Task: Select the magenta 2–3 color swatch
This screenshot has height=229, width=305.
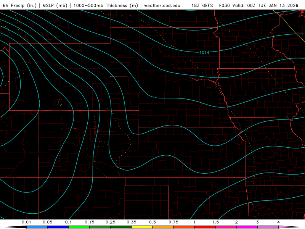Action: point(247,227)
